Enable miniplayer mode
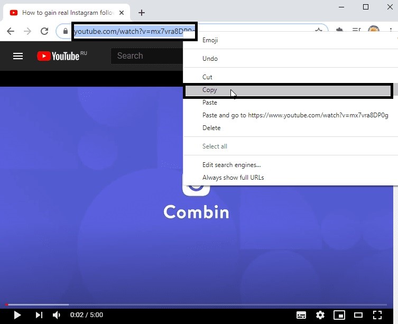 (339, 315)
